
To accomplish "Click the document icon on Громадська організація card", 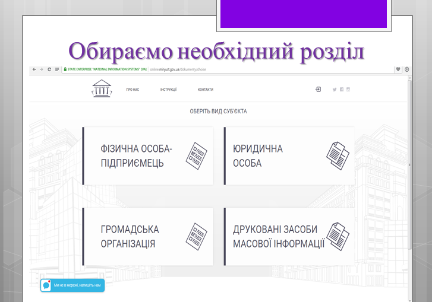I will (197, 237).
